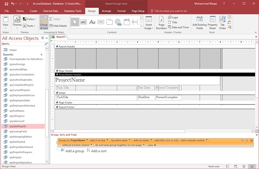259x169 pixels.
Task: Choose the Hyperlink control icon
Action: (x=118, y=22)
